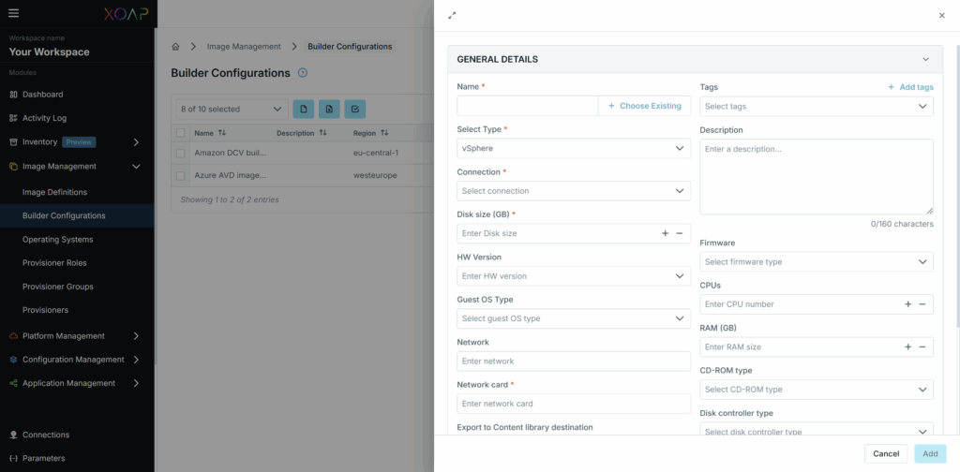Collapse the Image Management chevron

[x=136, y=167]
